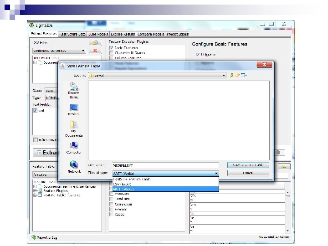Toggle the Unigrams checkbox
The width and height of the screenshot is (328, 246).
pyautogui.click(x=198, y=54)
